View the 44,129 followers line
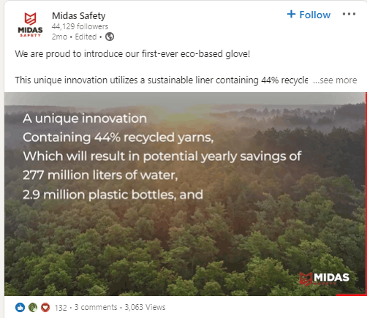Viewport: 367px width, 318px height. click(80, 26)
